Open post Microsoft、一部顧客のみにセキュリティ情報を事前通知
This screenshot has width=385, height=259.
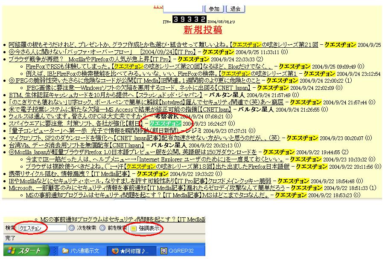click(x=146, y=188)
